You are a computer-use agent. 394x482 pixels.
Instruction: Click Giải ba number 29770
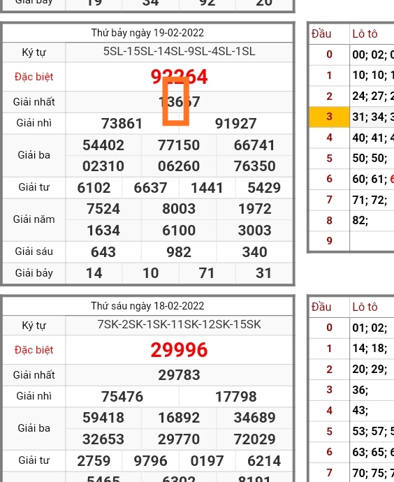coord(179,439)
